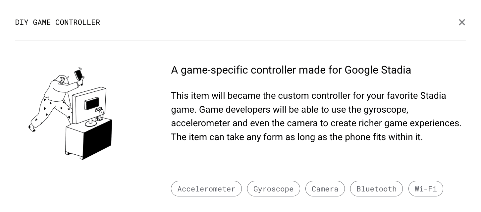Select the Bluetooth connectivity tag
This screenshot has height=212, width=481.
pos(376,189)
